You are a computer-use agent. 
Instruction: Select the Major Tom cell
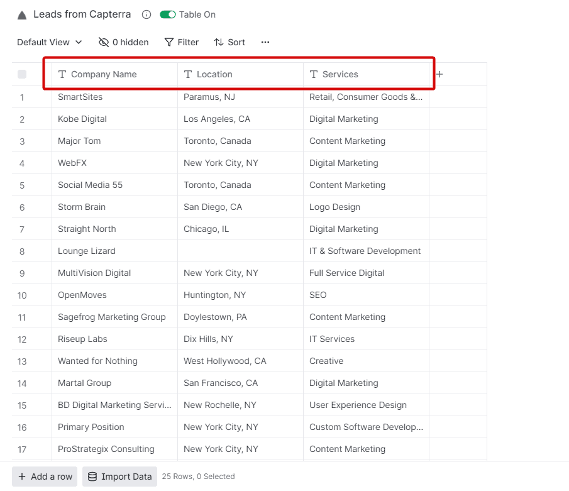tap(114, 141)
